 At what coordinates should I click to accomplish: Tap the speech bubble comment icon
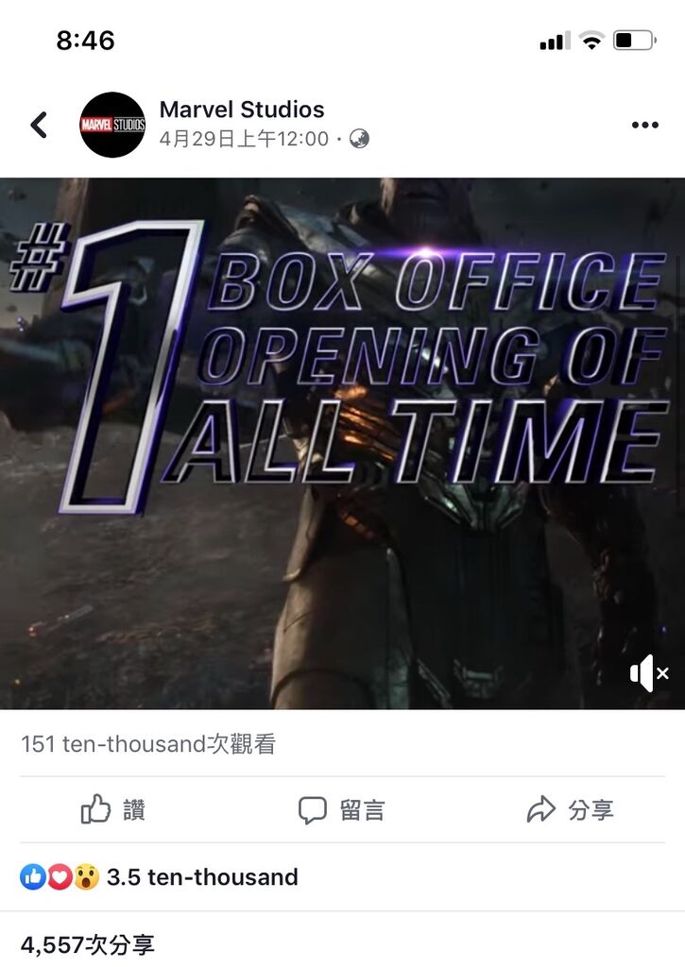pyautogui.click(x=312, y=809)
